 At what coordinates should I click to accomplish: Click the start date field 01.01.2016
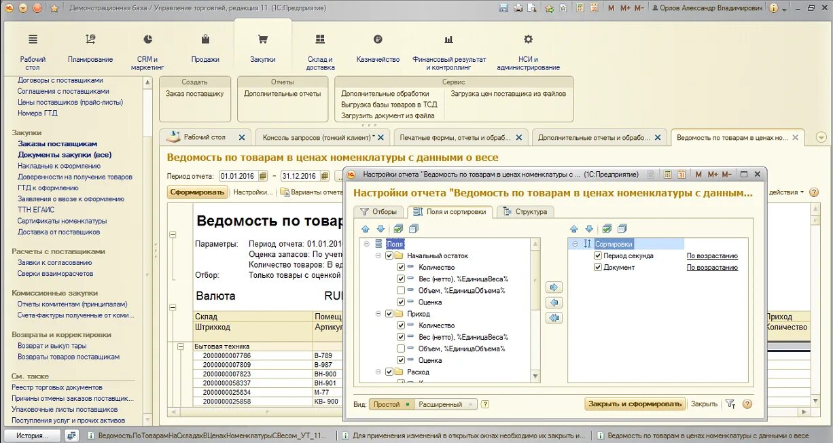click(238, 176)
